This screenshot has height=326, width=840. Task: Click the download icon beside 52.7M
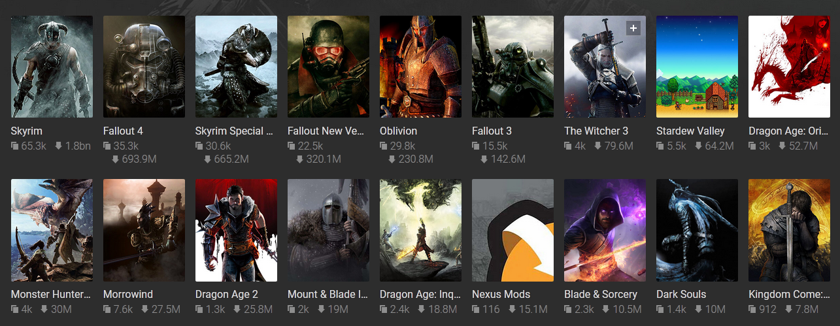click(x=782, y=146)
